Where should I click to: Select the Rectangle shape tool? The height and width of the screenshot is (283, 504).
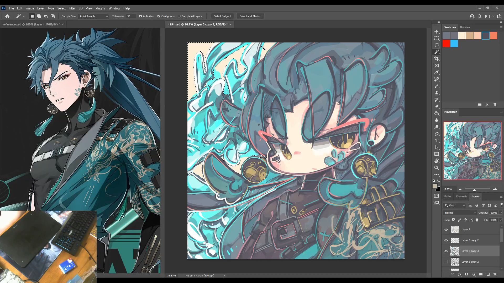click(437, 154)
